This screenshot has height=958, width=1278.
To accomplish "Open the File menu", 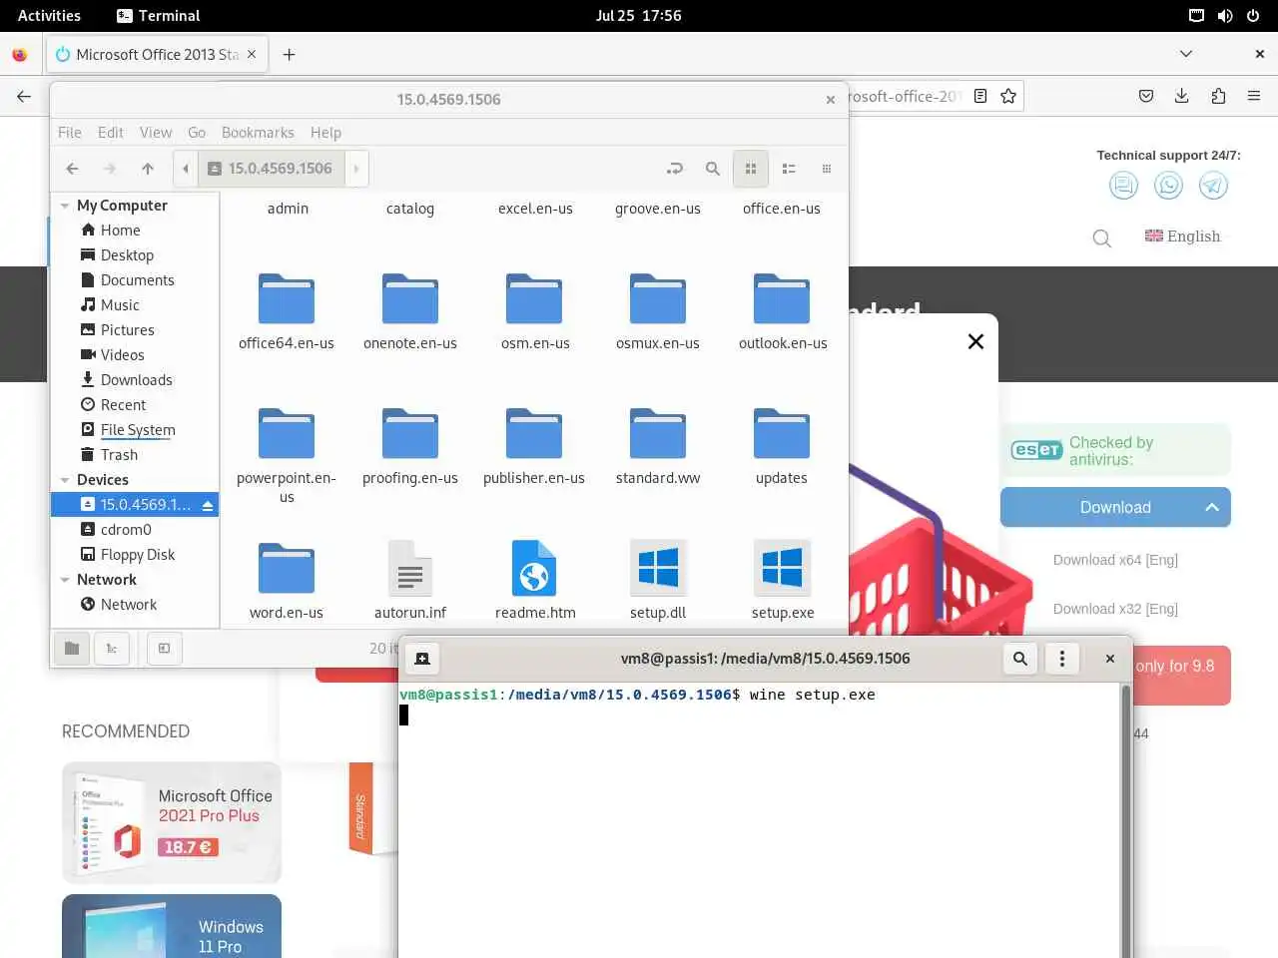I will (x=70, y=133).
